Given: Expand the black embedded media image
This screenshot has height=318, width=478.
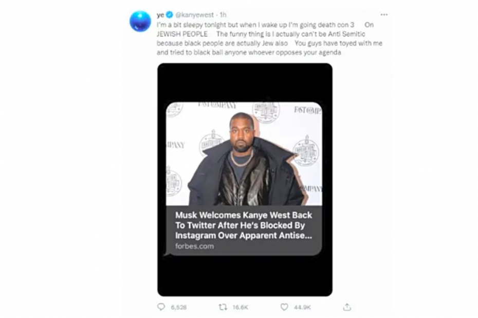Looking at the screenshot, I should point(245,180).
